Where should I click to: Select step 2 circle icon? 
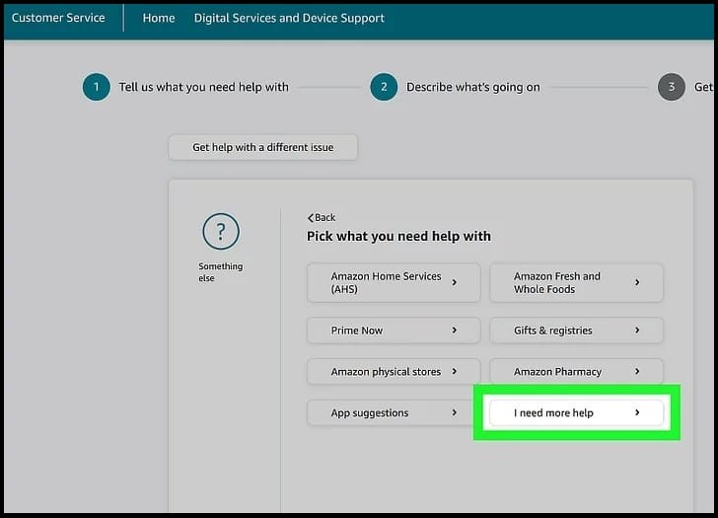point(384,87)
